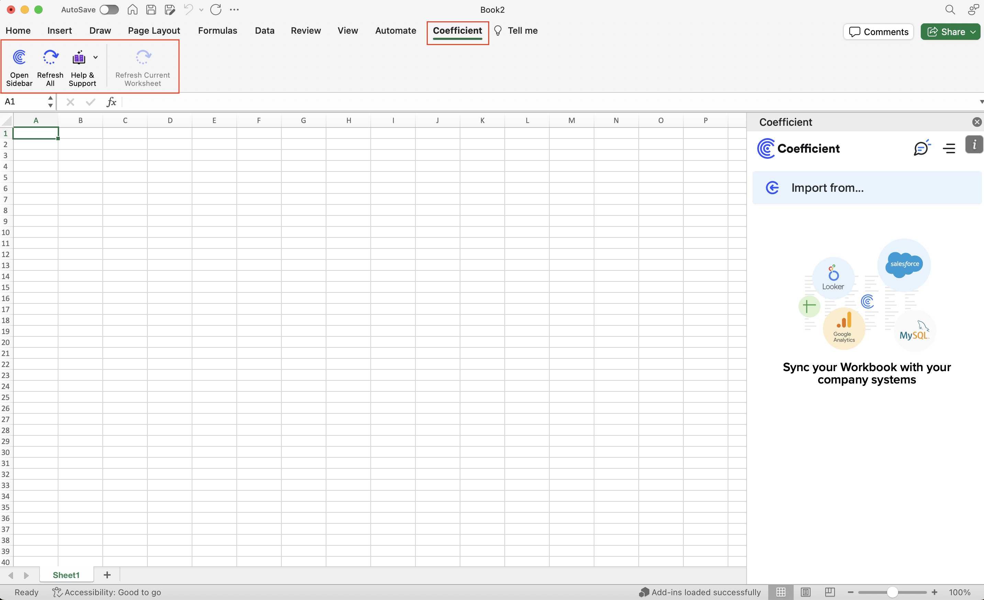Click the Undo arrow icon
This screenshot has height=600, width=984.
tap(188, 9)
